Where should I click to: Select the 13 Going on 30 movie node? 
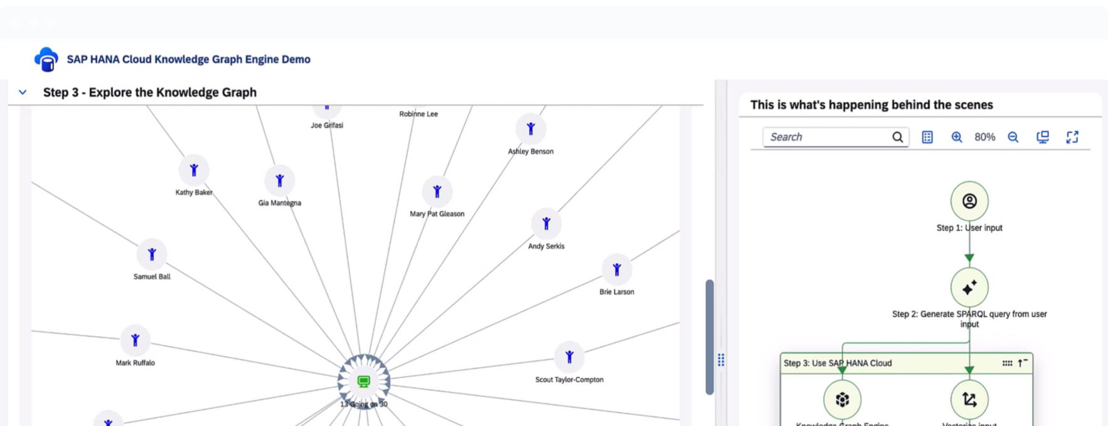[364, 381]
